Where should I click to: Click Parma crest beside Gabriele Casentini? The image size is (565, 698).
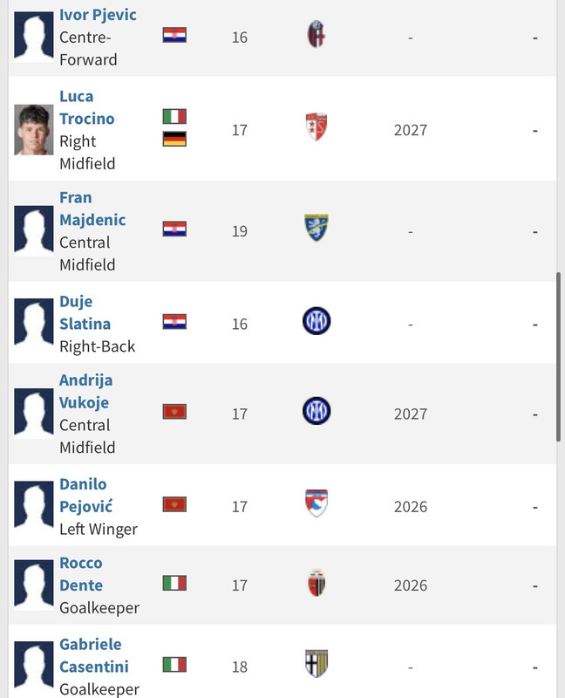coord(316,664)
